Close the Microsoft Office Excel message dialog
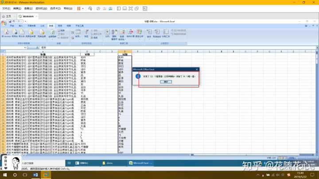This screenshot has height=179, width=319. pos(197,69)
